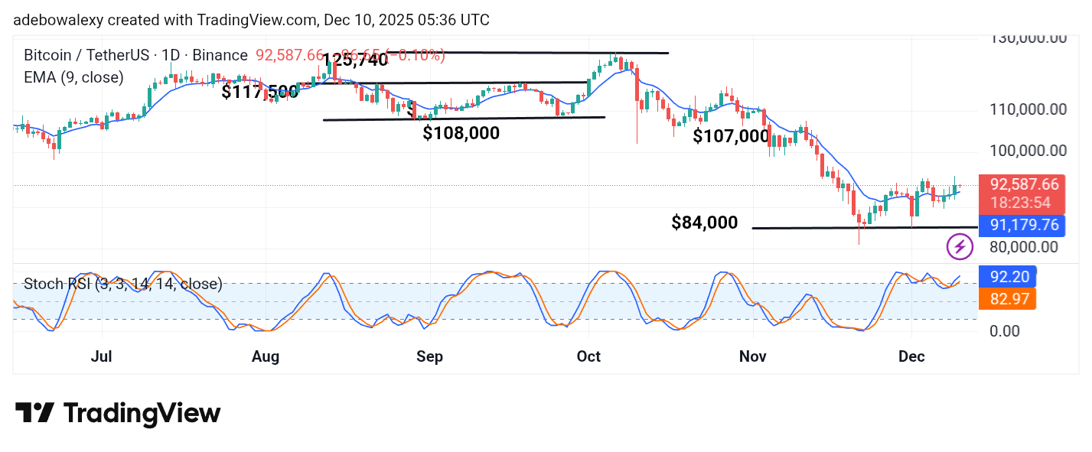The height and width of the screenshot is (452, 1092).
Task: Click the Stoch RSI indicator legend
Action: pyautogui.click(x=123, y=285)
